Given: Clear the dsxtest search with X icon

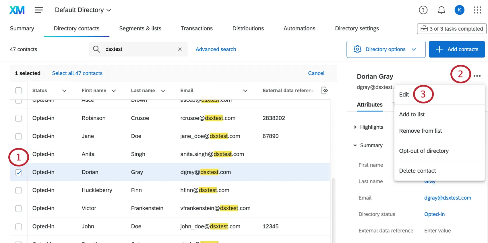Looking at the screenshot, I should (x=180, y=49).
